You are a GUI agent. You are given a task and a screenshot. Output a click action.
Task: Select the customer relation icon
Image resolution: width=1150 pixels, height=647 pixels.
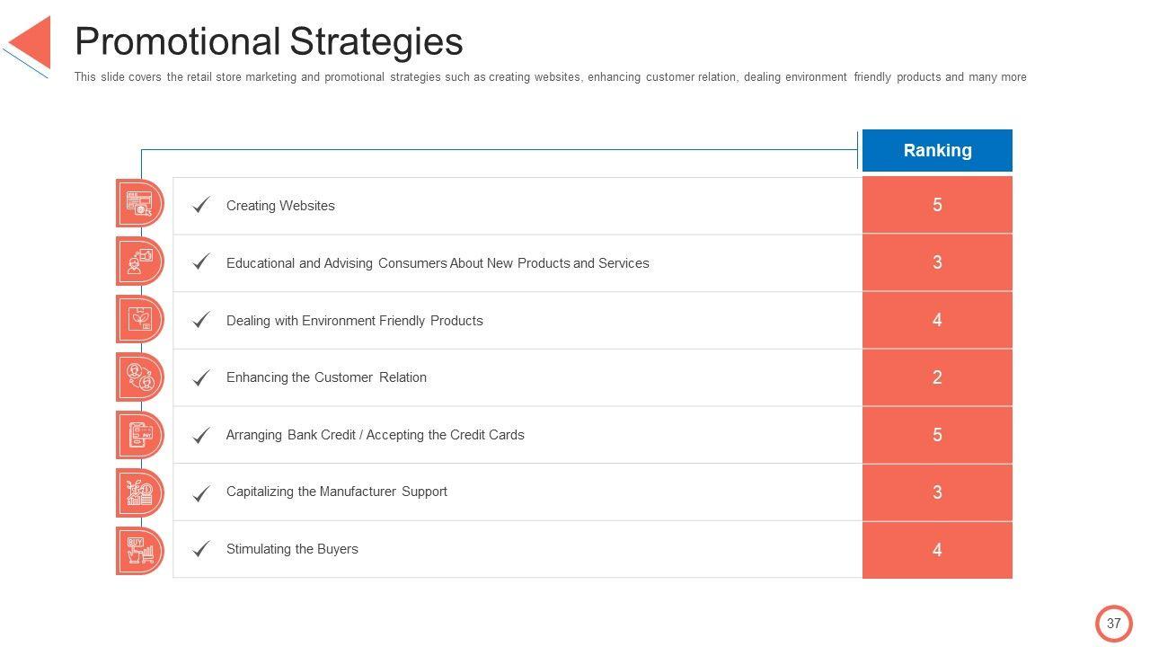[x=139, y=377]
